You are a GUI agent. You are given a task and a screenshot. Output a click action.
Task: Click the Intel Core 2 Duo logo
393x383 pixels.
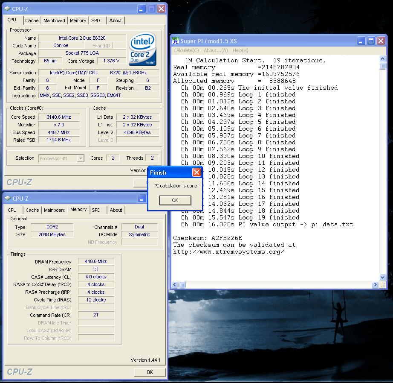click(143, 49)
